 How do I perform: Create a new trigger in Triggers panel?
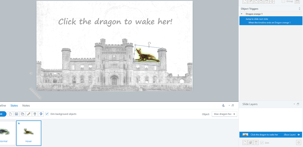(245, 1)
